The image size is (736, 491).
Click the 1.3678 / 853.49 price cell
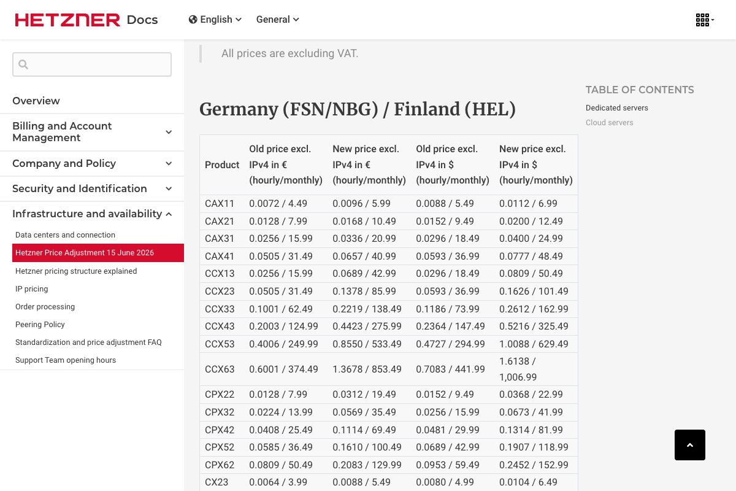[x=369, y=369]
